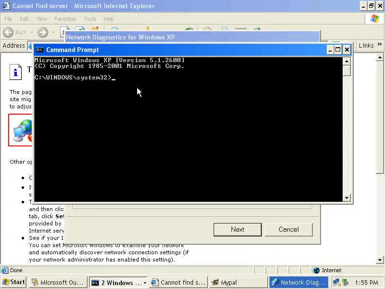Open the Tools menu in Internet Explorer
This screenshot has height=289, width=385.
point(90,19)
